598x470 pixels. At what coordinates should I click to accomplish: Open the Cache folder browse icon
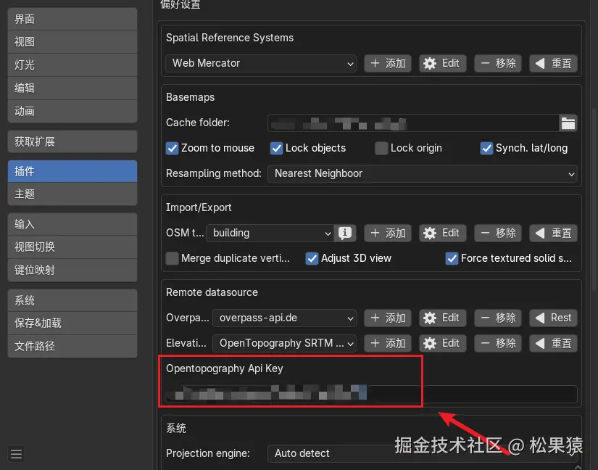568,123
